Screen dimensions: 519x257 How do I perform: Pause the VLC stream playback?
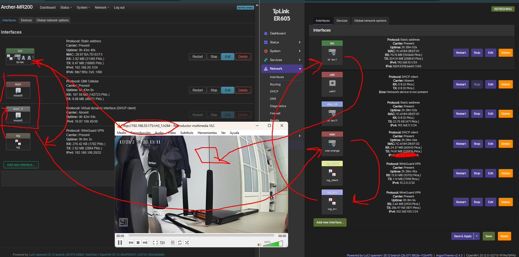coord(120,243)
